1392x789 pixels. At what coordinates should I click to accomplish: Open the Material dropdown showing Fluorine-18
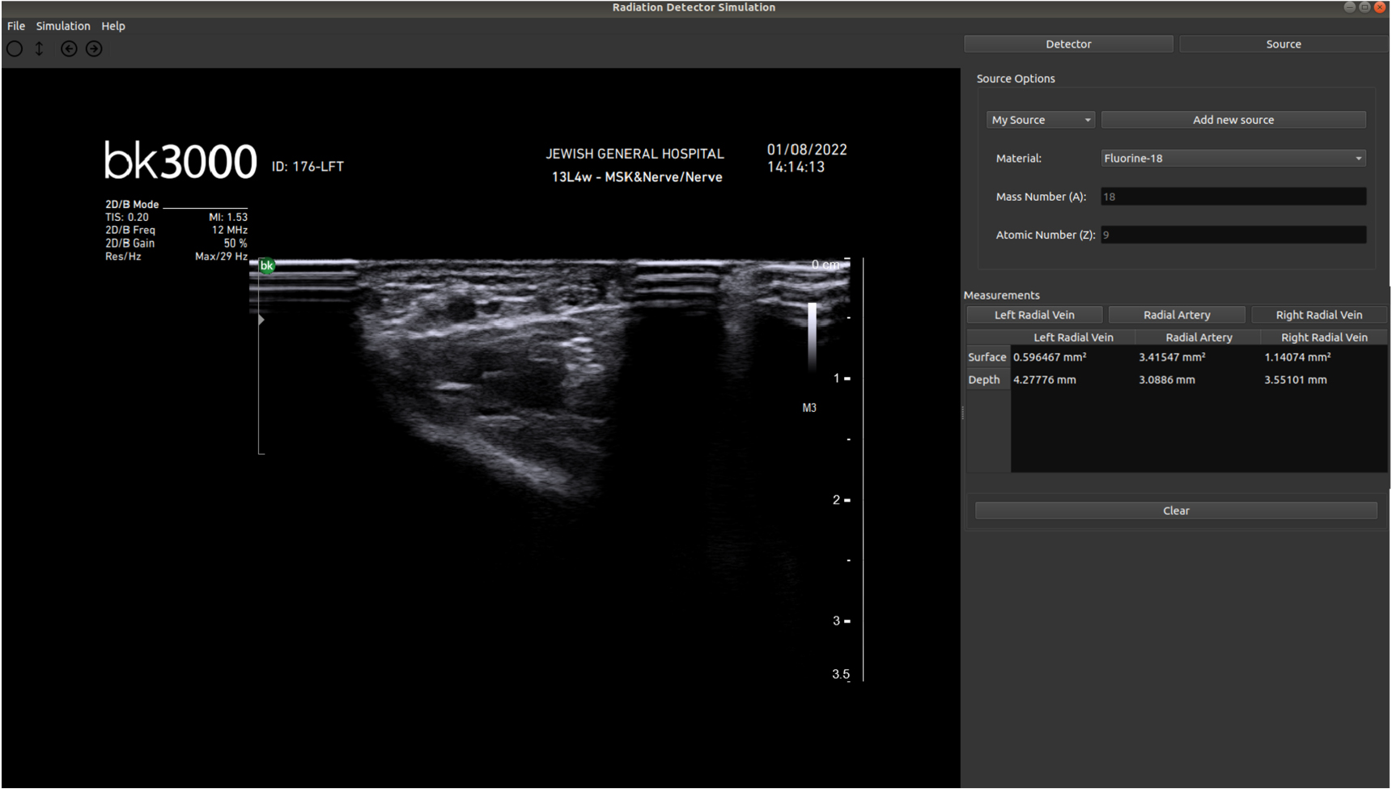(1232, 158)
